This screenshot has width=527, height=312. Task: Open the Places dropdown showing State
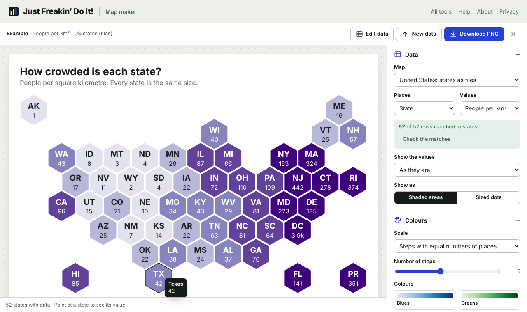click(424, 108)
